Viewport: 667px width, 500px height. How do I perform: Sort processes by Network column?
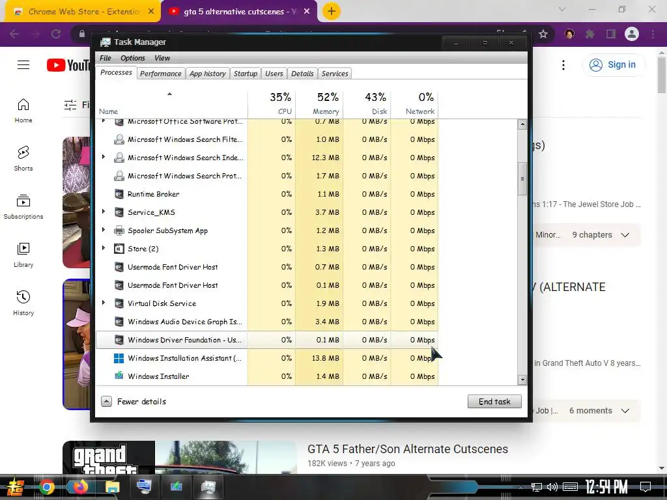(x=415, y=104)
